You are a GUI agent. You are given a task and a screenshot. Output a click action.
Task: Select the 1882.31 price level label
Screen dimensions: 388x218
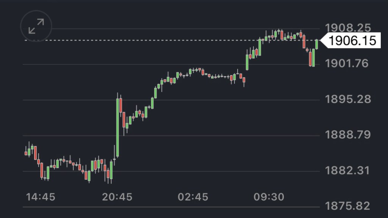pyautogui.click(x=347, y=171)
